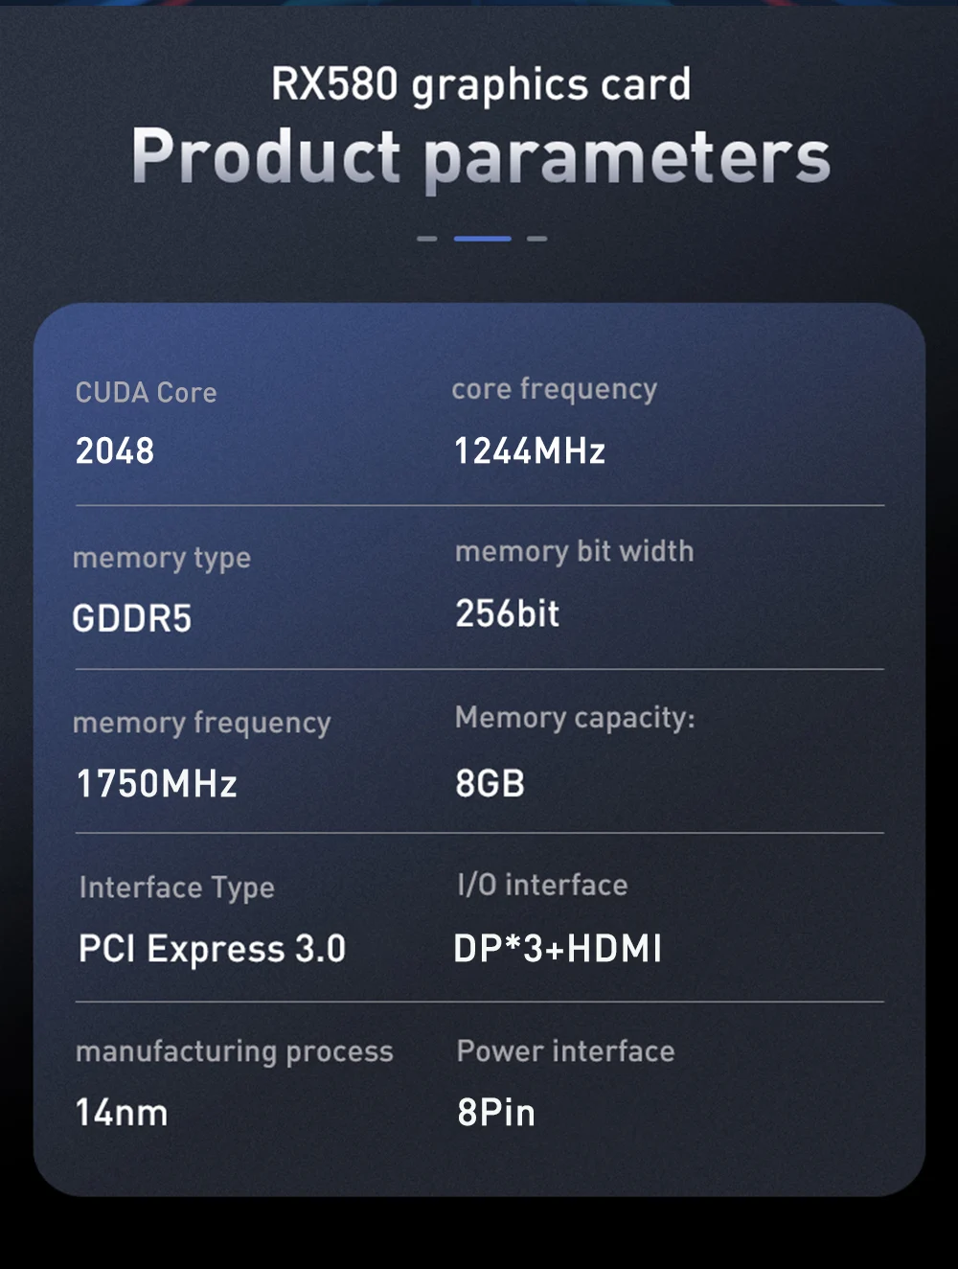Screen dimensions: 958x1269
Task: Select the 8Pin power interface value
Action: point(496,1113)
